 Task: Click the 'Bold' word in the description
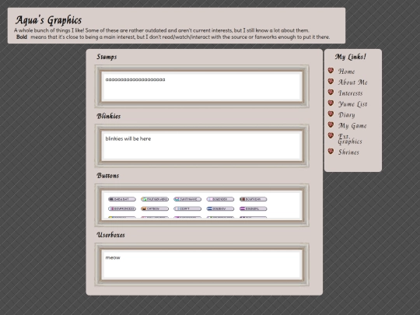[22, 37]
